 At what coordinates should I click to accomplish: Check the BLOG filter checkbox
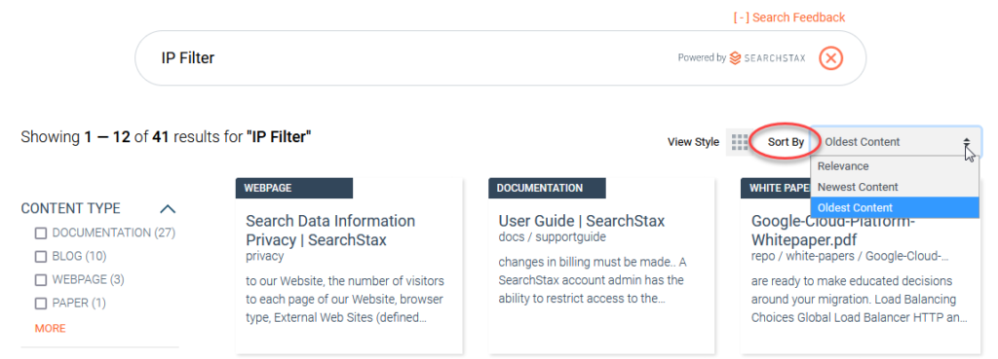click(x=41, y=257)
